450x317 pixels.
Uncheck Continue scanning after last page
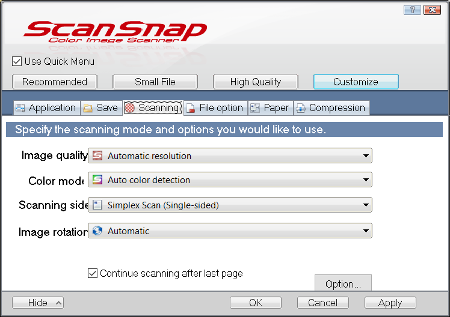pos(93,273)
